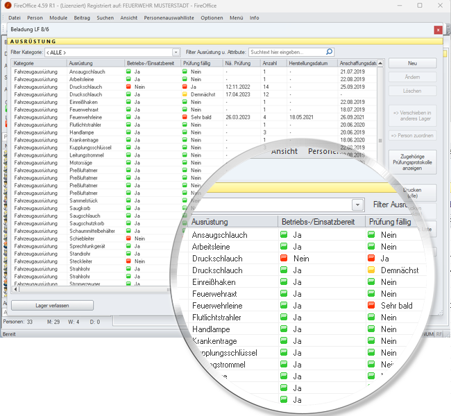Viewport: 451px width, 416px height.
Task: Open the Datei menu
Action: [x=14, y=18]
